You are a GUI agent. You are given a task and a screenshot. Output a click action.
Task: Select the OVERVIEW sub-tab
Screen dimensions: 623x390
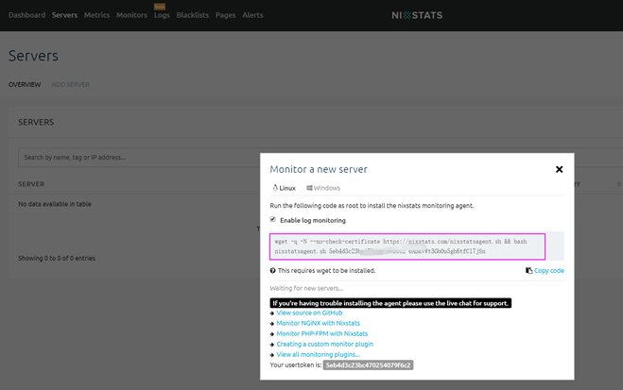(x=25, y=84)
